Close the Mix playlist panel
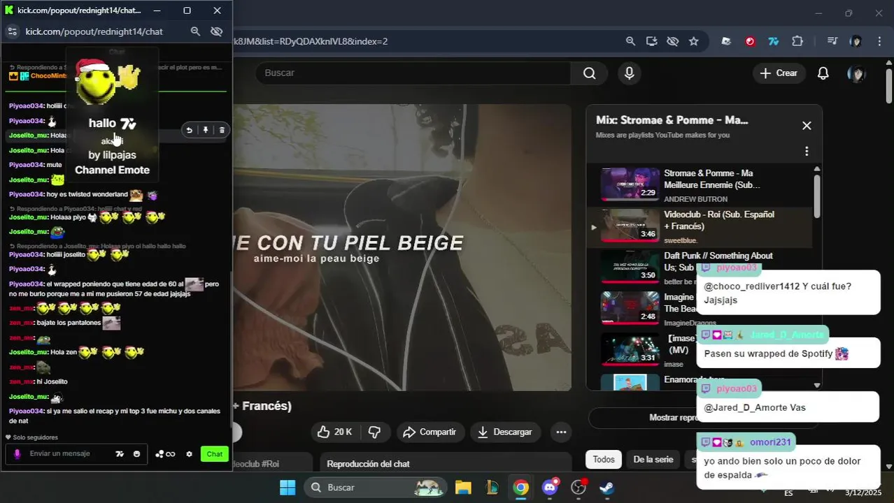Viewport: 894px width, 503px height. 807,126
